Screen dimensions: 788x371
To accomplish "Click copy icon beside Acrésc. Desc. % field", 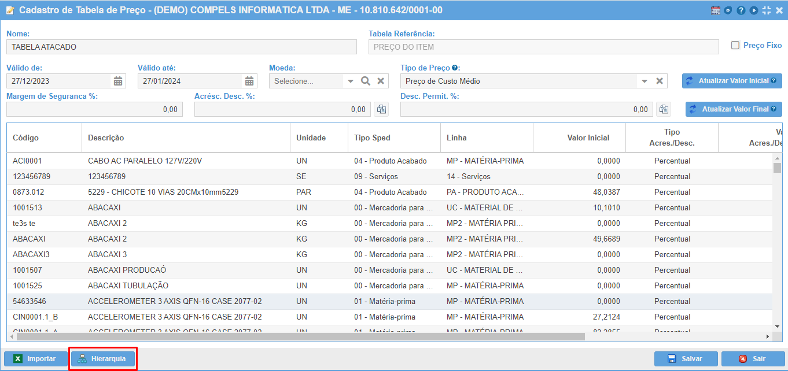I will (381, 109).
